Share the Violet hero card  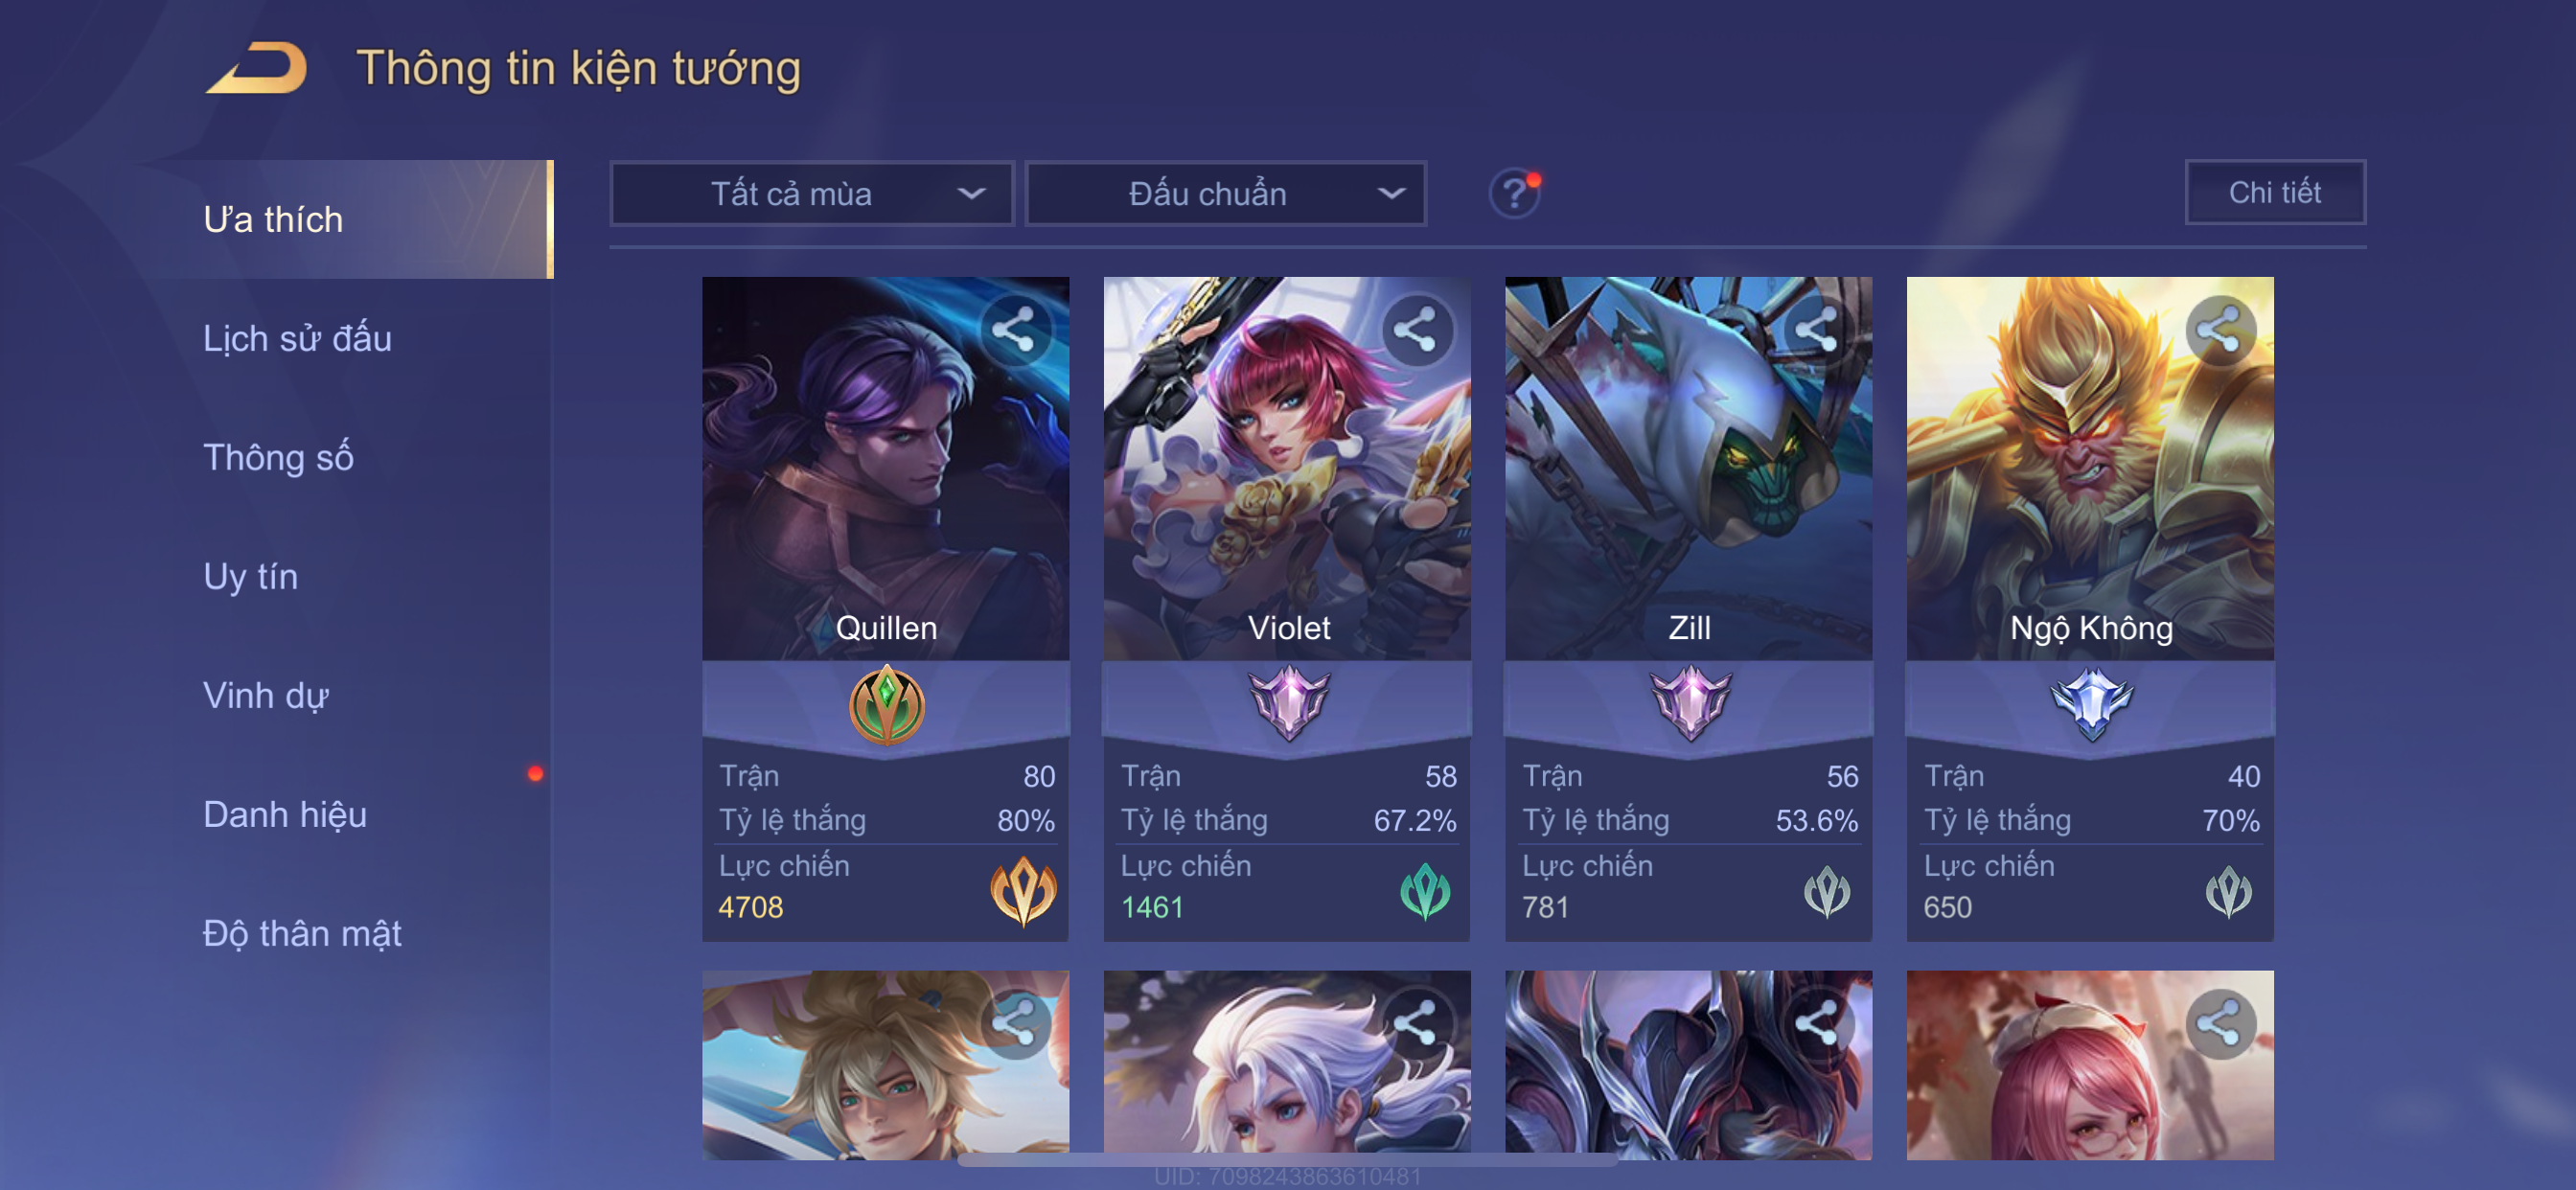1416,329
